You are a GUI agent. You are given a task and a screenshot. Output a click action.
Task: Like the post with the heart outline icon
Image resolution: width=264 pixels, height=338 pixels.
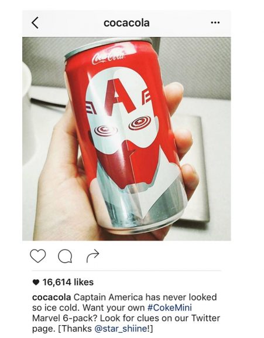pyautogui.click(x=38, y=256)
